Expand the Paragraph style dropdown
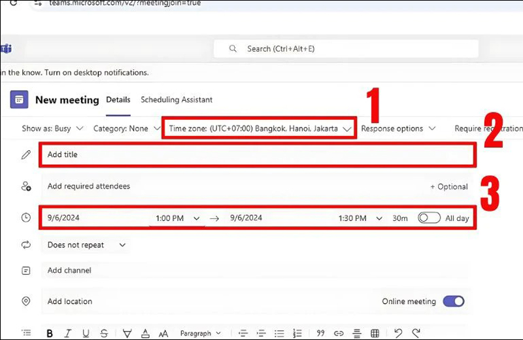The height and width of the screenshot is (340, 523). click(201, 333)
